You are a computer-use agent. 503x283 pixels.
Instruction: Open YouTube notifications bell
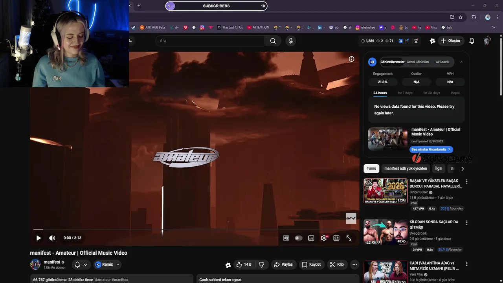472,41
